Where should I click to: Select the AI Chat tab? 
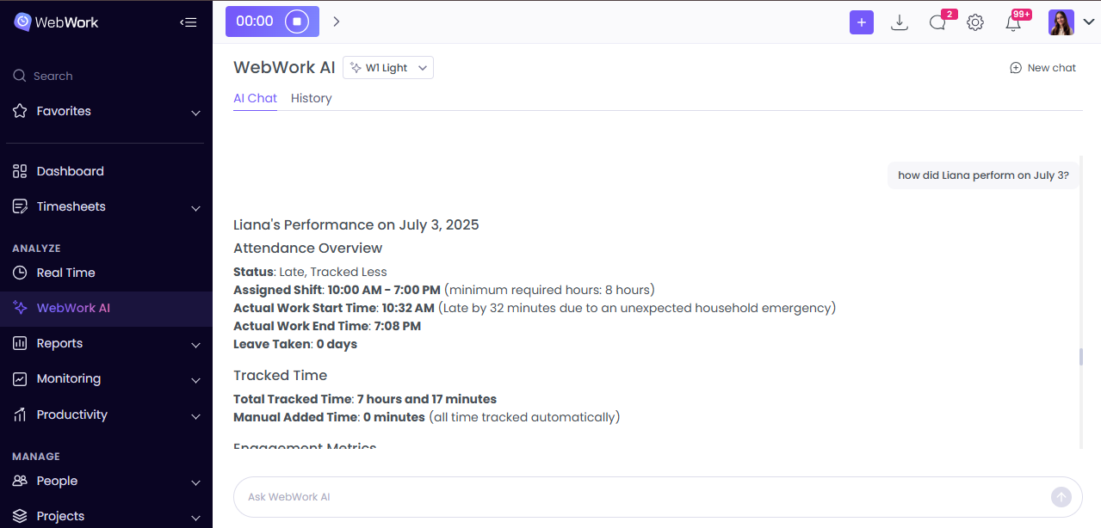point(255,98)
